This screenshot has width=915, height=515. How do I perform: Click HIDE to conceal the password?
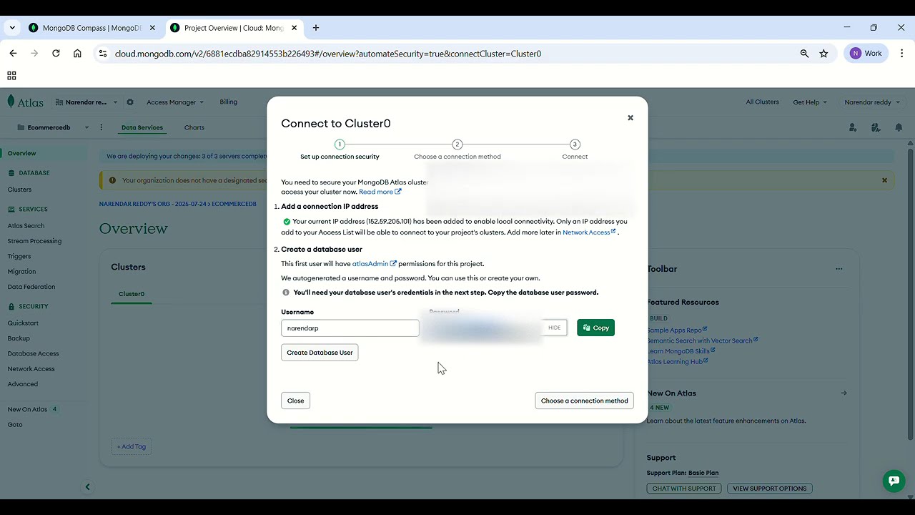(554, 328)
